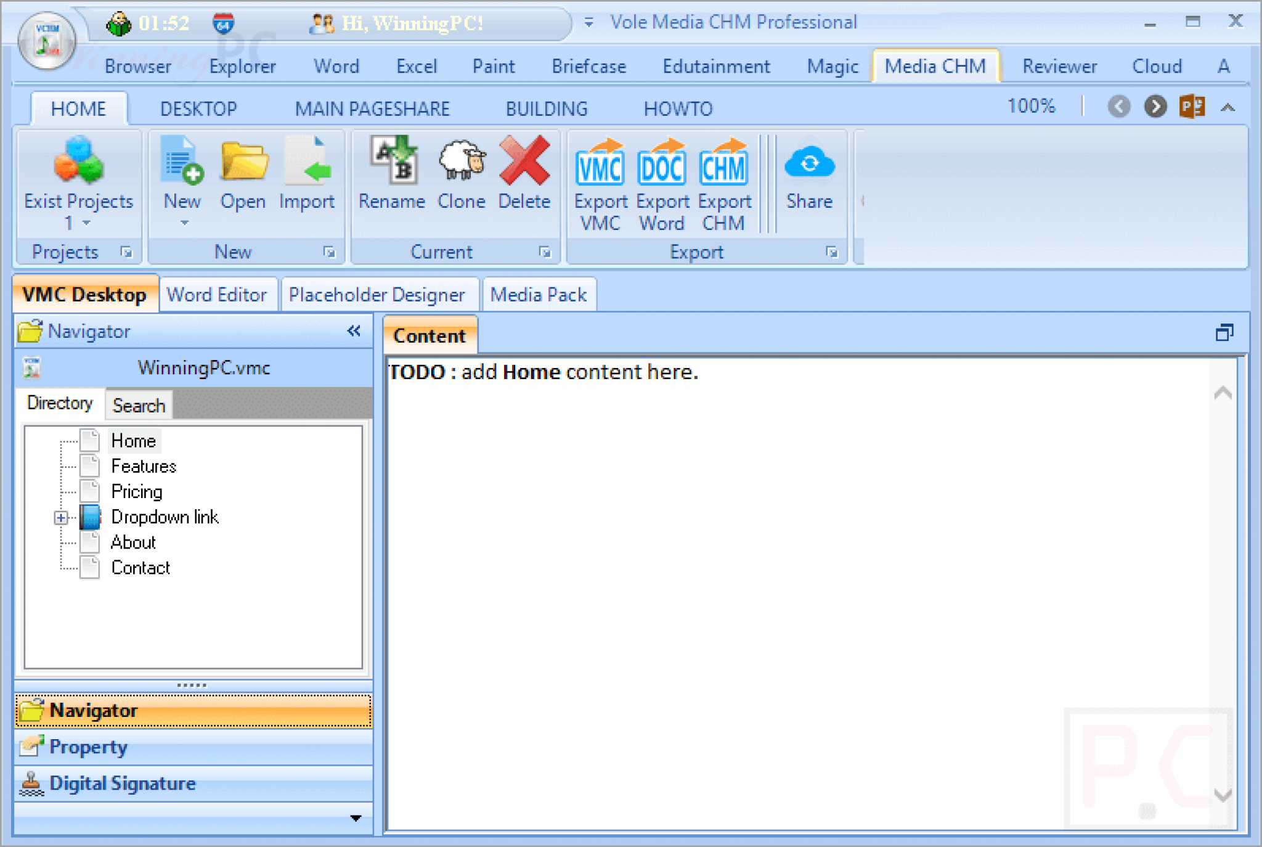Export project as VMC
The height and width of the screenshot is (847, 1262).
(600, 184)
